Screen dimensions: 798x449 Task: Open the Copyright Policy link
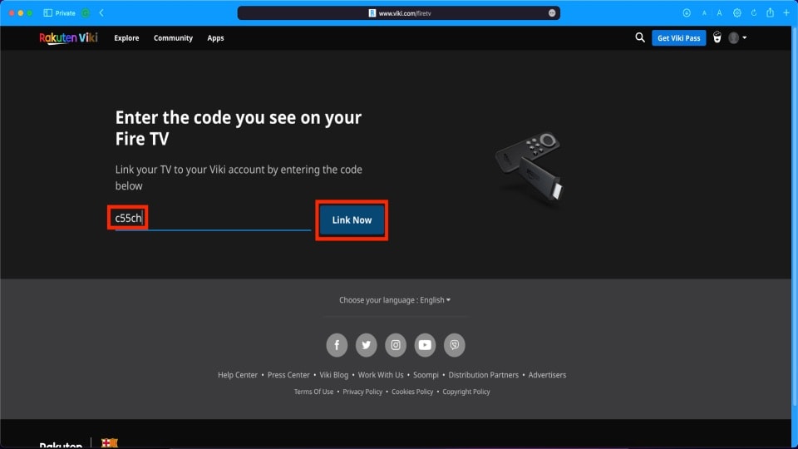tap(466, 392)
